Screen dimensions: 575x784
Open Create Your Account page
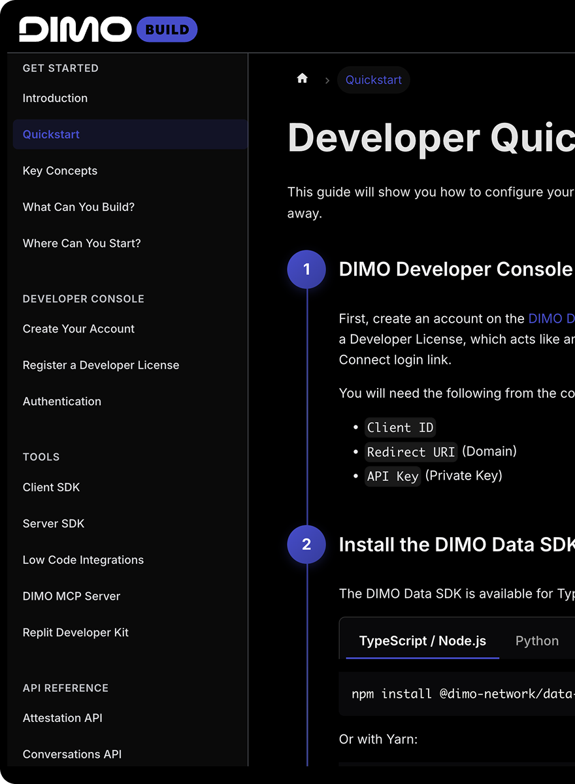[78, 329]
